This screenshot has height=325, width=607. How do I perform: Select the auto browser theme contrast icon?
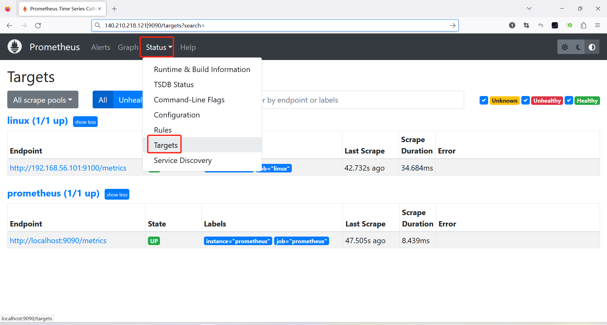click(x=592, y=47)
